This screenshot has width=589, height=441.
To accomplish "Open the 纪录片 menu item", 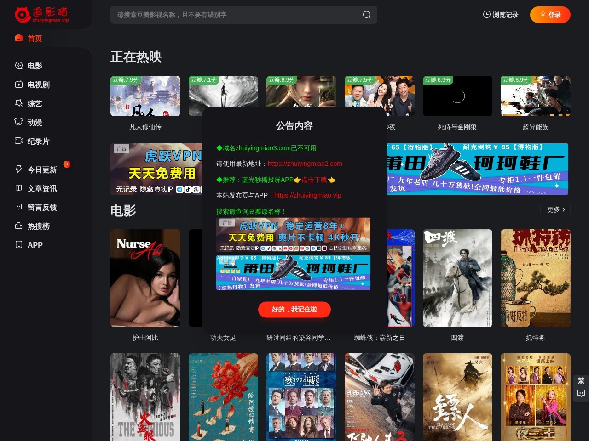I will point(39,141).
